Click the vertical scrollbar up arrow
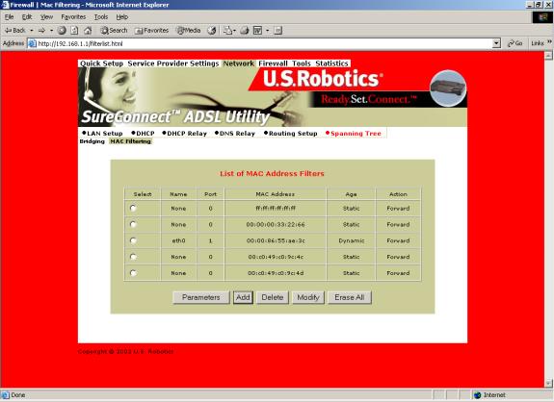Viewport: 554px width, 402px height. [548, 56]
